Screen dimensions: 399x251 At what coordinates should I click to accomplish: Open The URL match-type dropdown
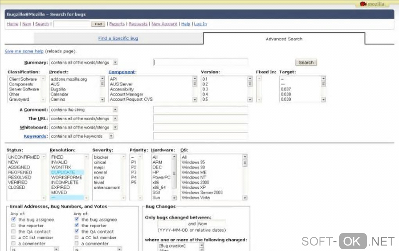(83, 119)
